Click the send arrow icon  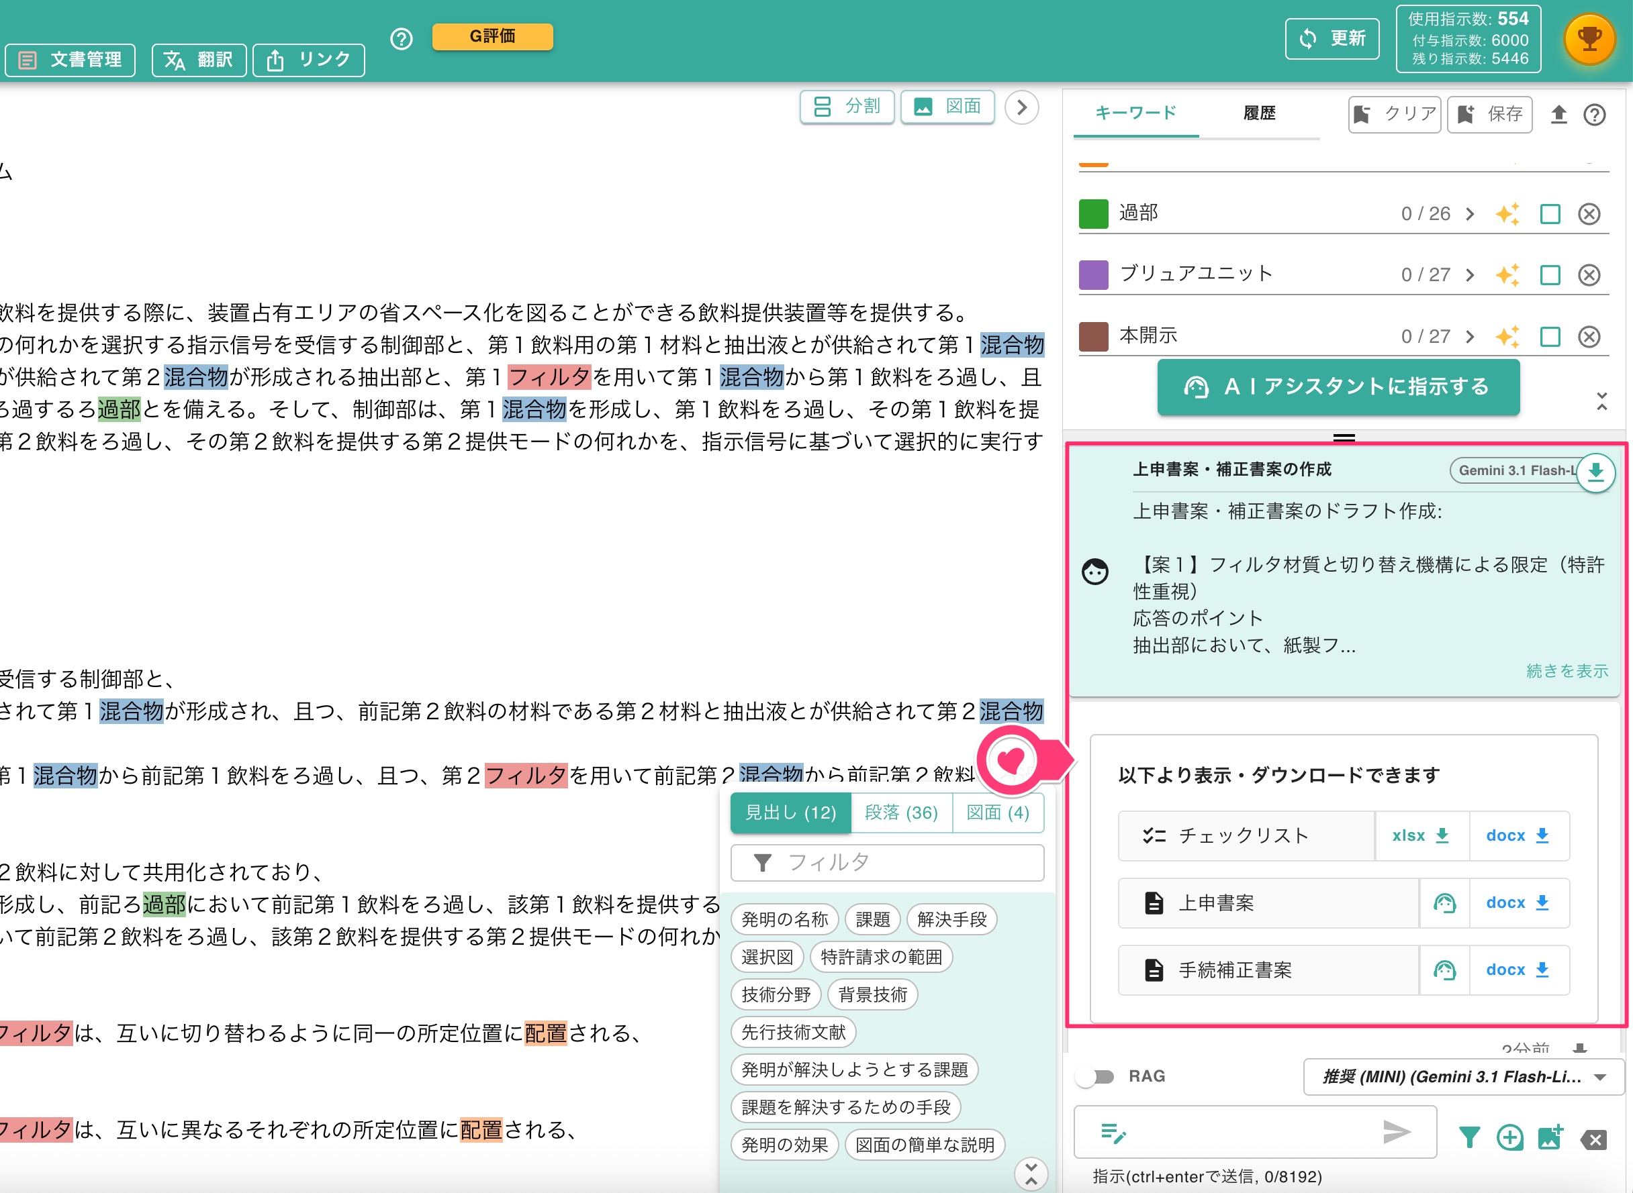(x=1396, y=1132)
